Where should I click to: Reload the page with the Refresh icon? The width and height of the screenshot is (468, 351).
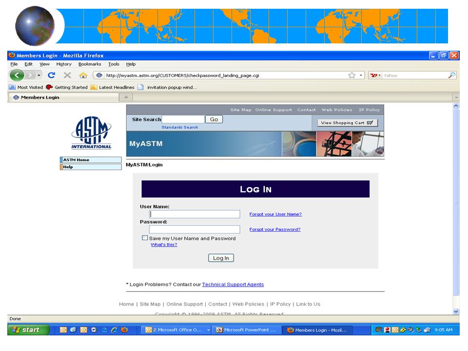point(51,75)
